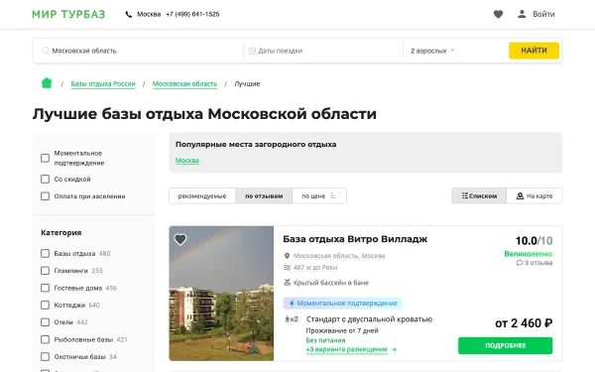Click the sort order icon next to по цене
The image size is (595, 372).
(x=333, y=195)
